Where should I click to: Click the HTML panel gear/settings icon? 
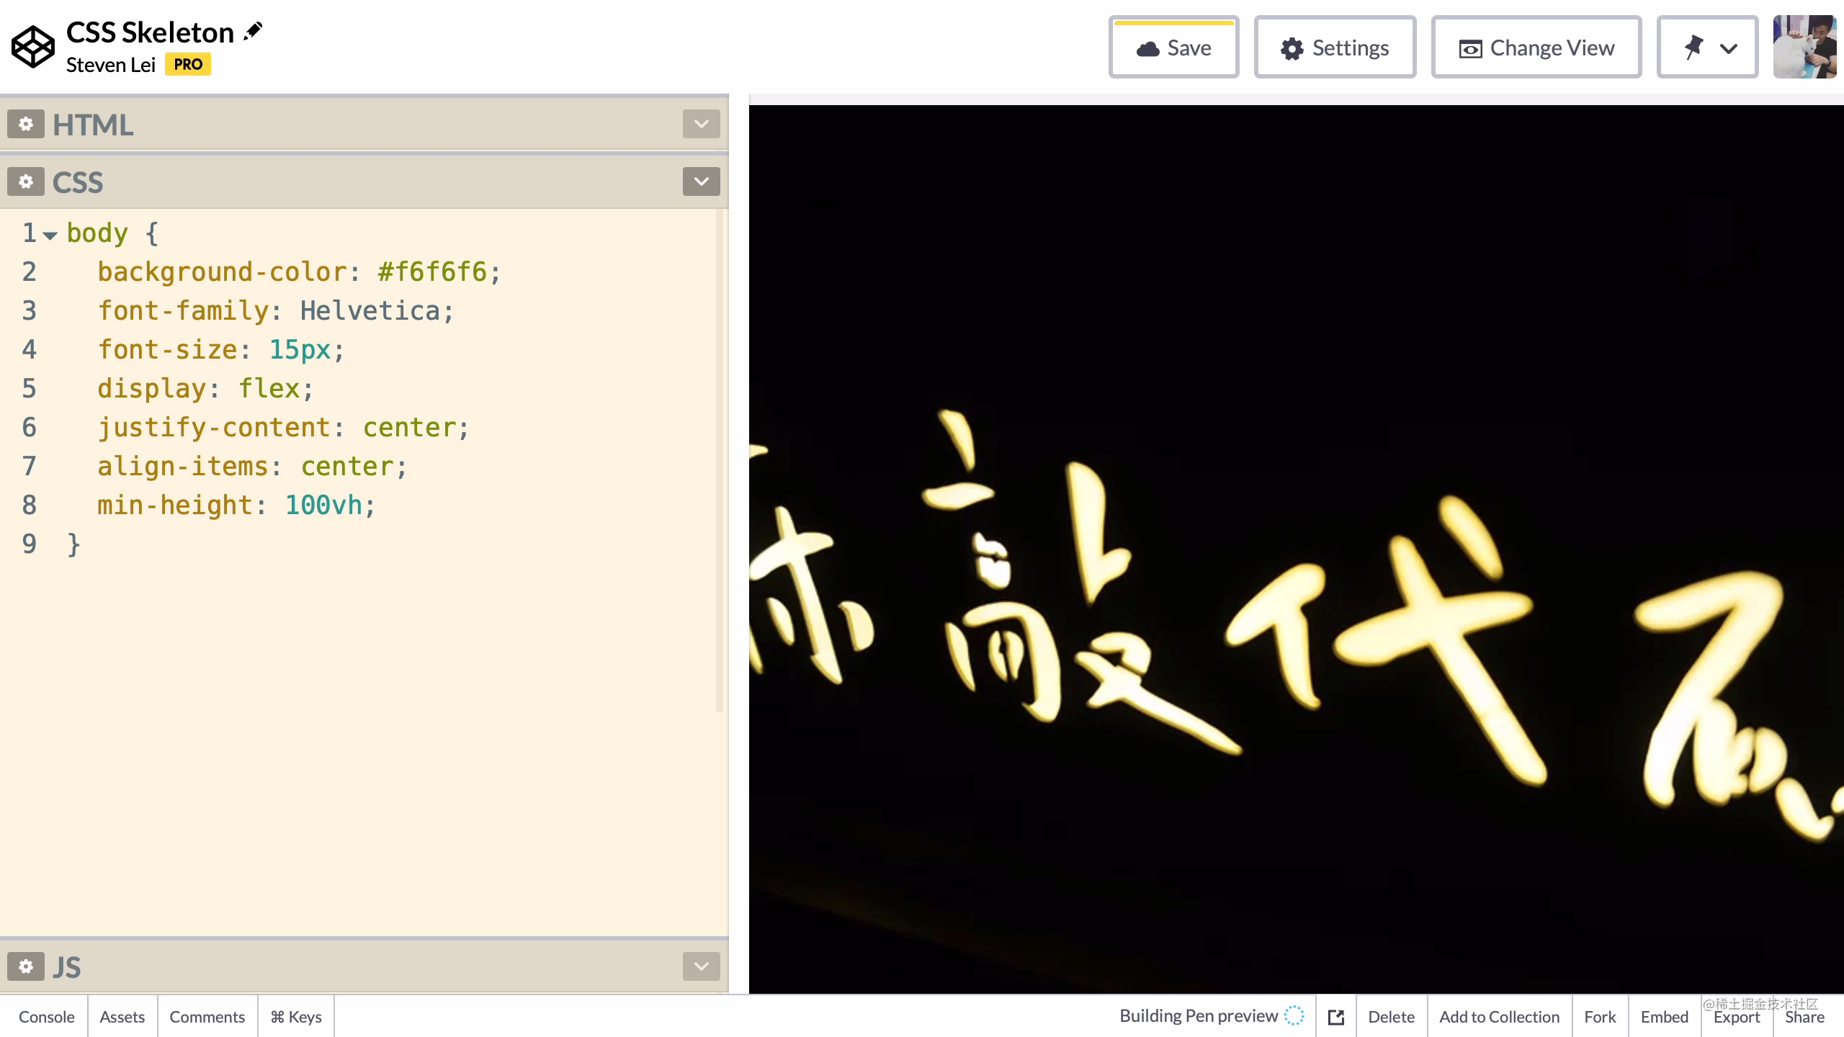coord(24,124)
